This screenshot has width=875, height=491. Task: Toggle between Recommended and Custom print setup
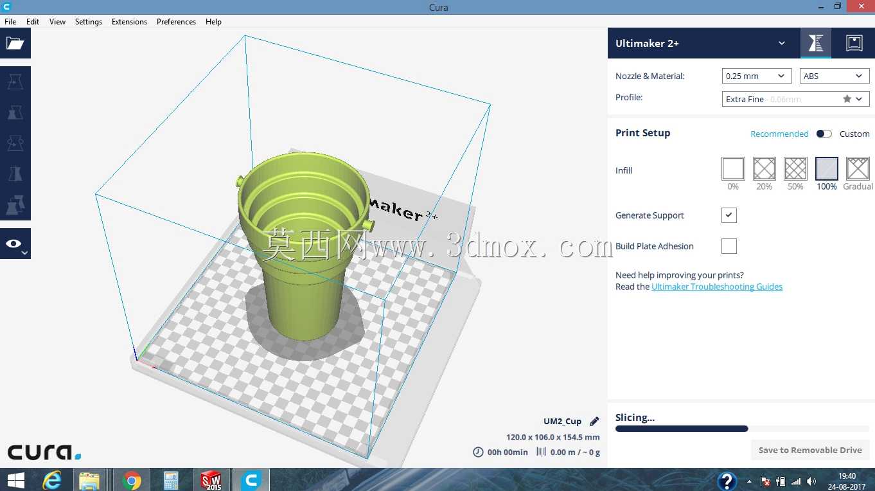tap(824, 134)
